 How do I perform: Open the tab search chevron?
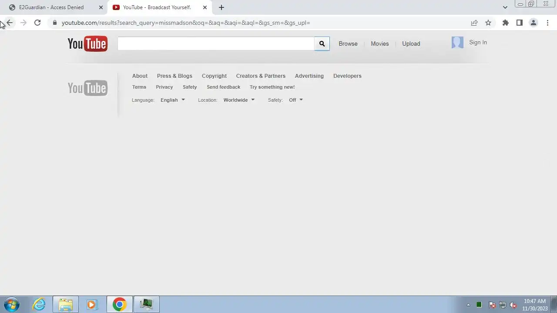pos(505,7)
